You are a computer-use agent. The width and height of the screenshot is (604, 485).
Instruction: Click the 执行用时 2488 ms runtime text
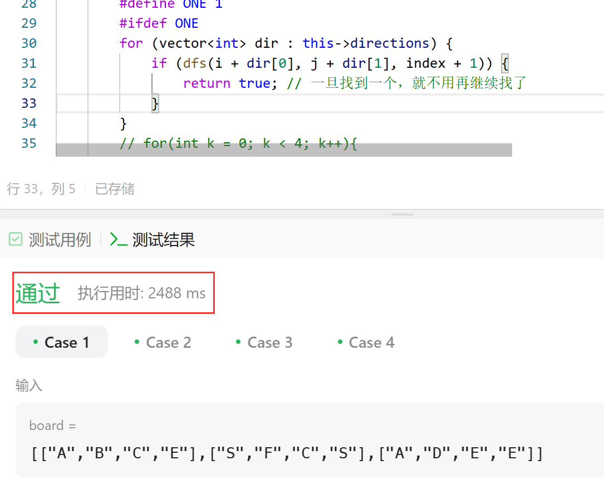coord(141,293)
